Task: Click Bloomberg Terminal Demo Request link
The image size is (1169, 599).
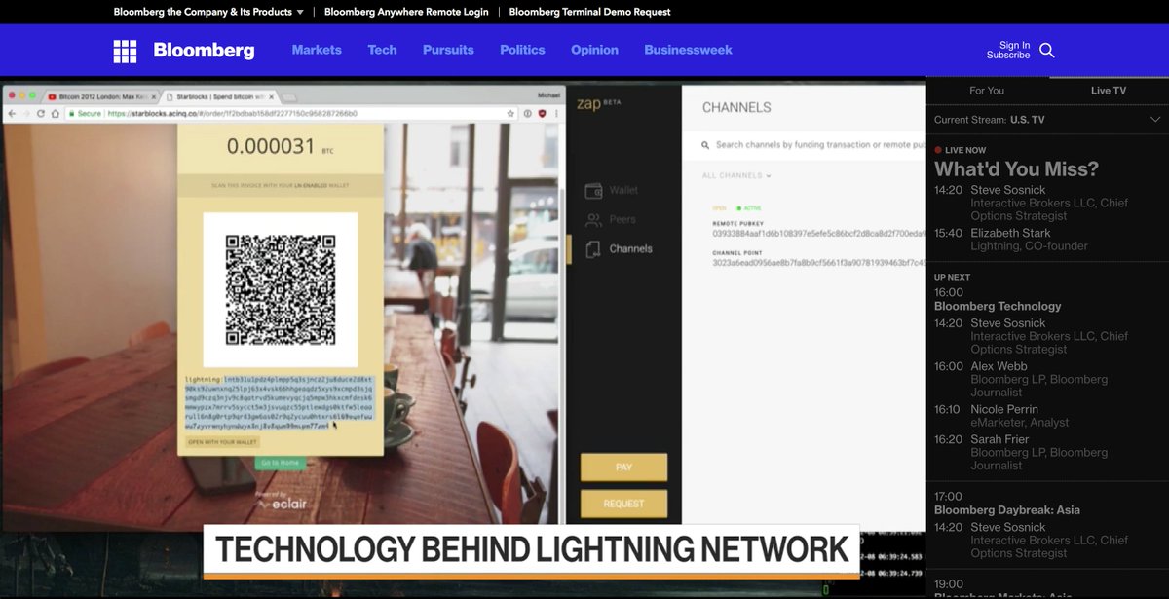Action: (x=590, y=12)
